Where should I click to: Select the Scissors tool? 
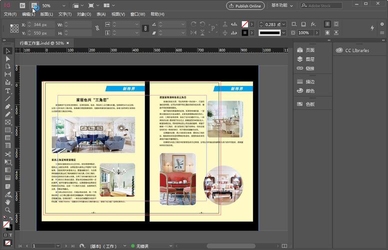click(7, 154)
